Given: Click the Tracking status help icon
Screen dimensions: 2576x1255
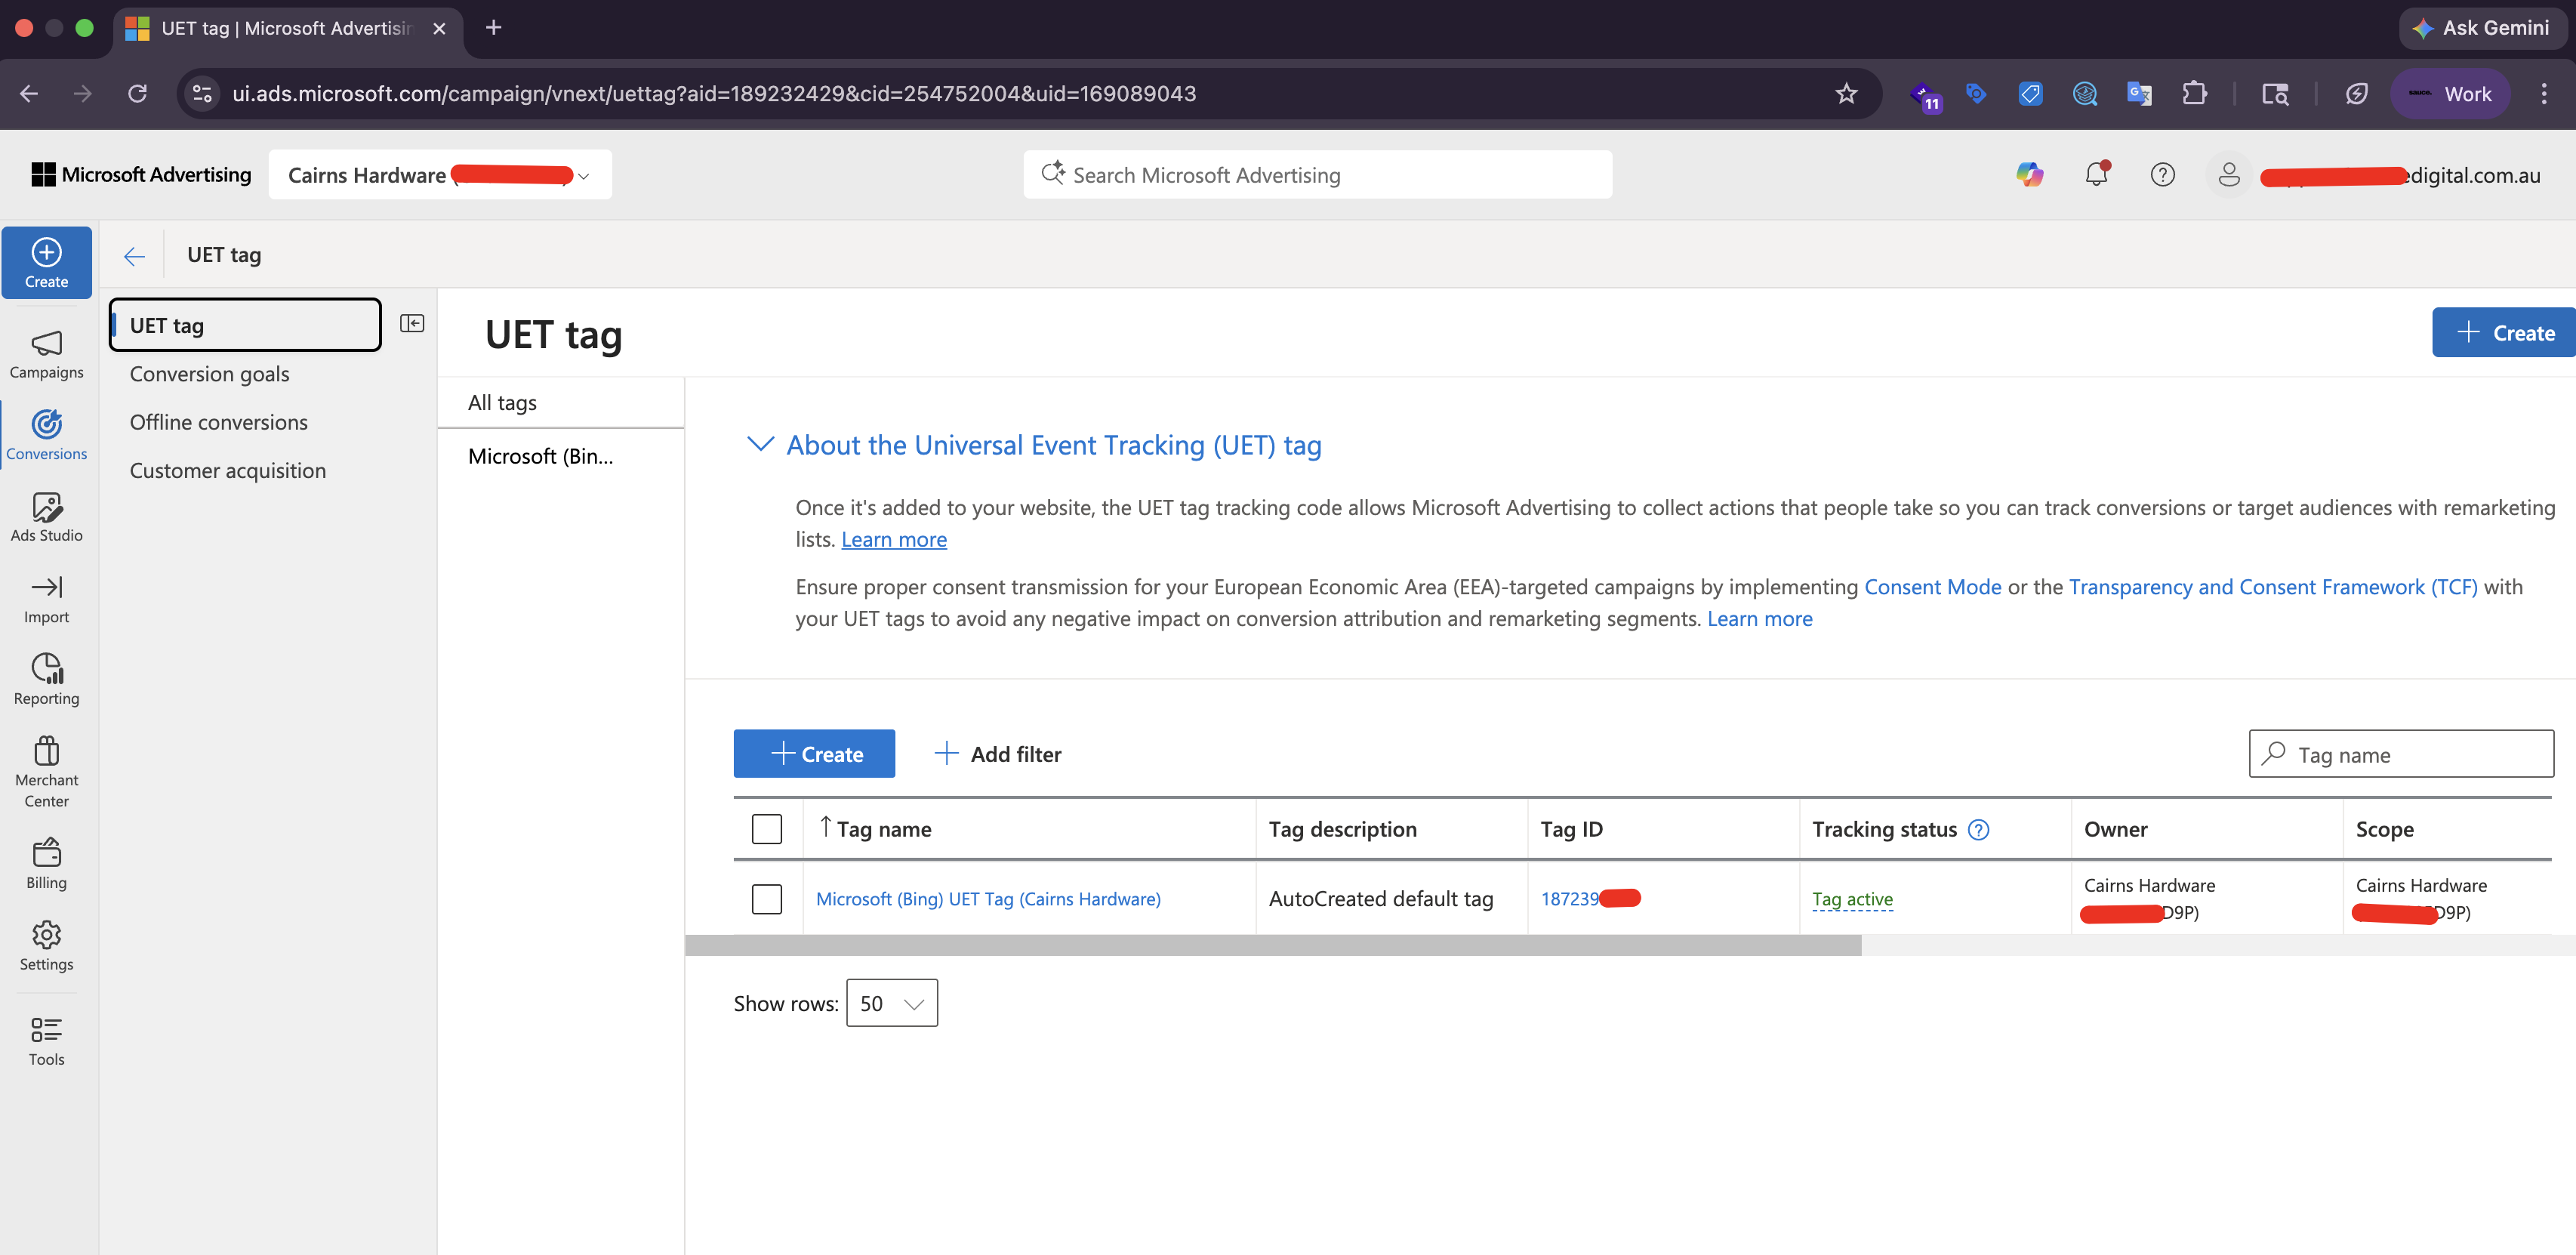Looking at the screenshot, I should coord(1978,829).
